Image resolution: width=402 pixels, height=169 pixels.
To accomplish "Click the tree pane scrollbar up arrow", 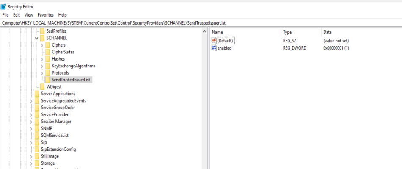I will 204,31.
